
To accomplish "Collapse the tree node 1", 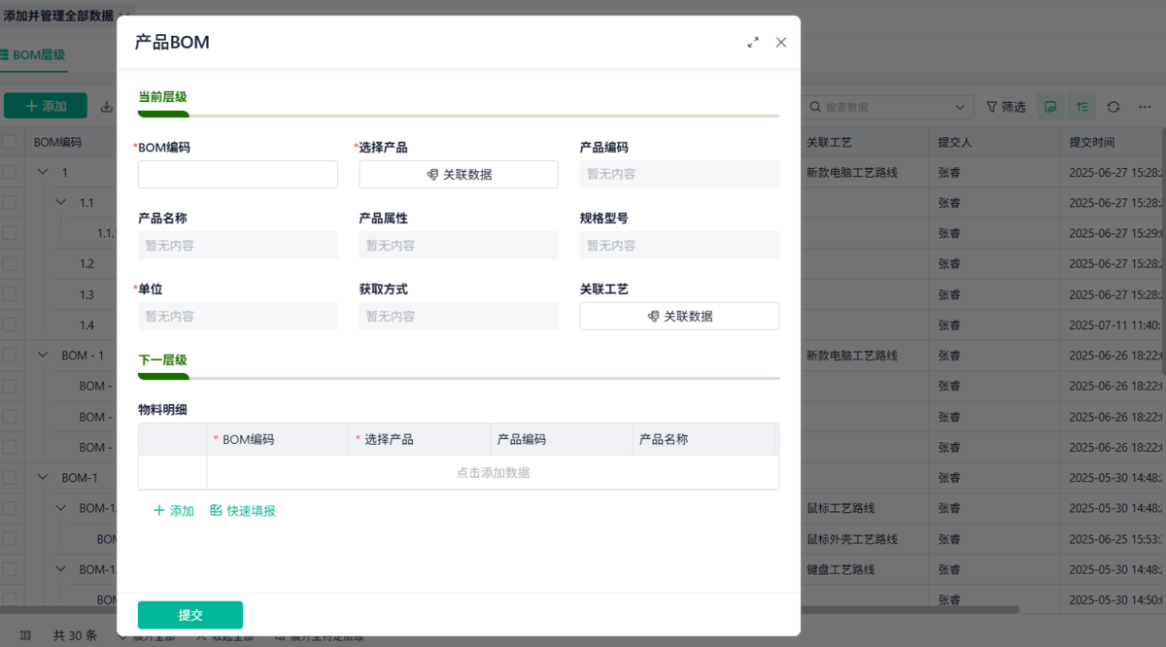I will point(43,172).
